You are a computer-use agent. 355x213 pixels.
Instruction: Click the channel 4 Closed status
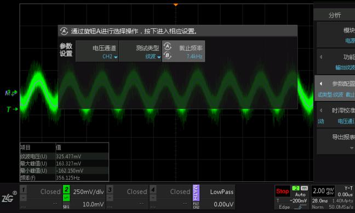point(180,192)
